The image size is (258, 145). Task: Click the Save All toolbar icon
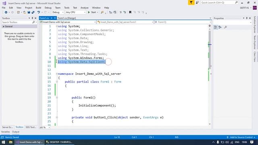click(33, 12)
